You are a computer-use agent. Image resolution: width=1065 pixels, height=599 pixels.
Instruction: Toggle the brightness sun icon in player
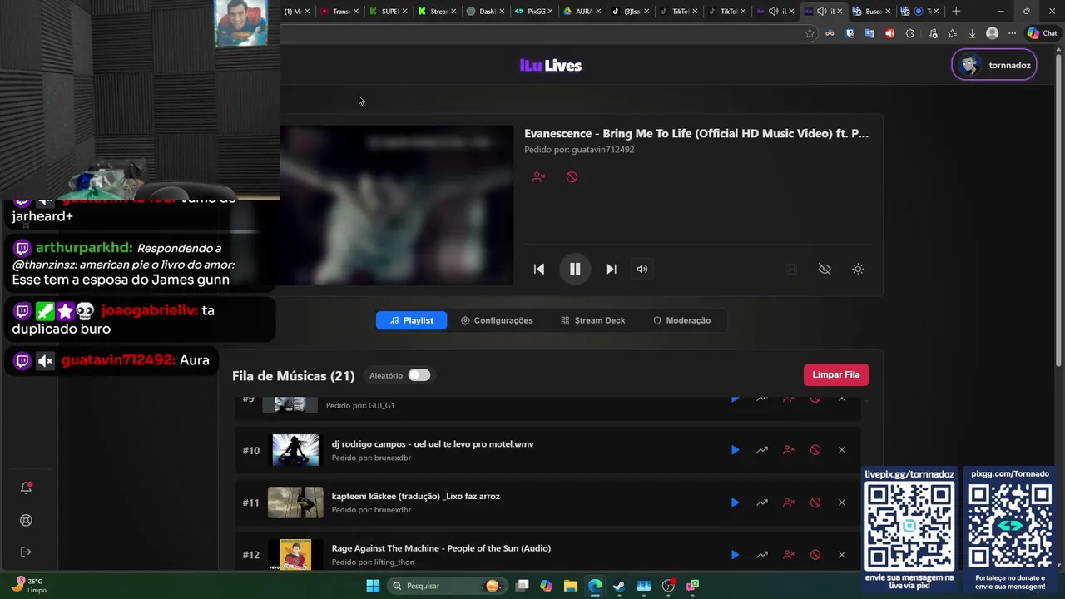point(858,269)
